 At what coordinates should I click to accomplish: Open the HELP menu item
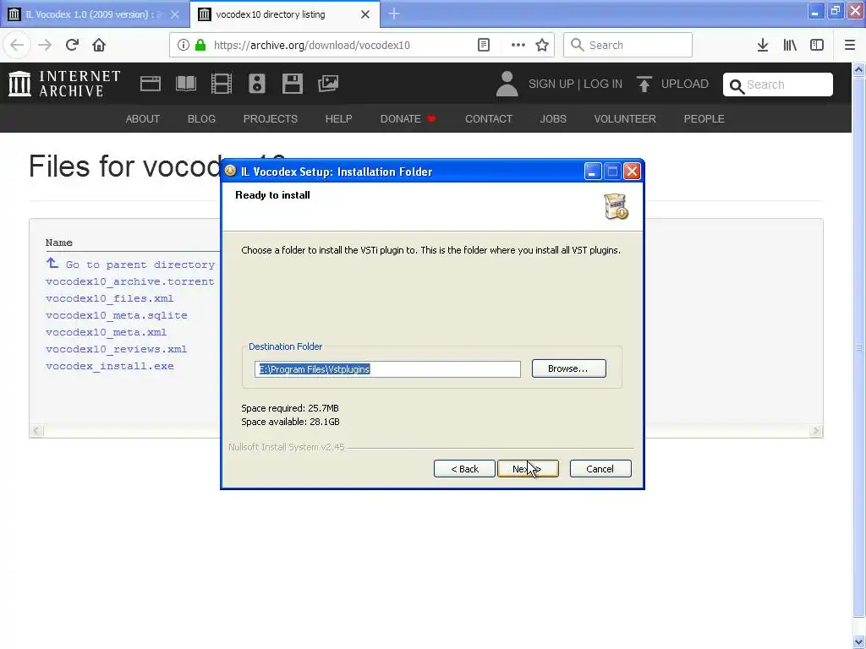pos(338,118)
